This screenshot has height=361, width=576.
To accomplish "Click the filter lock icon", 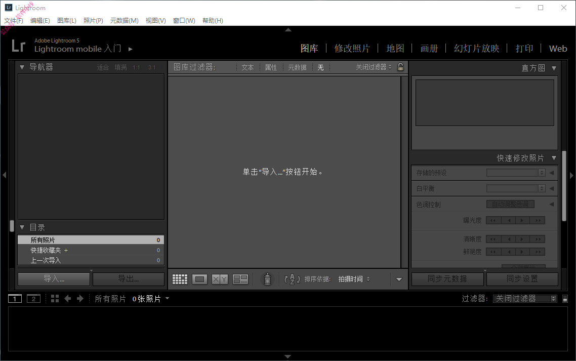I will (400, 67).
